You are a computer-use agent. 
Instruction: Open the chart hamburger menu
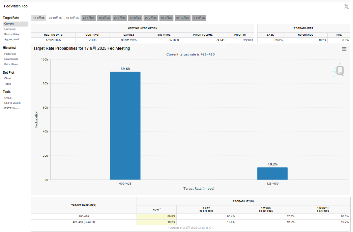pos(344,49)
